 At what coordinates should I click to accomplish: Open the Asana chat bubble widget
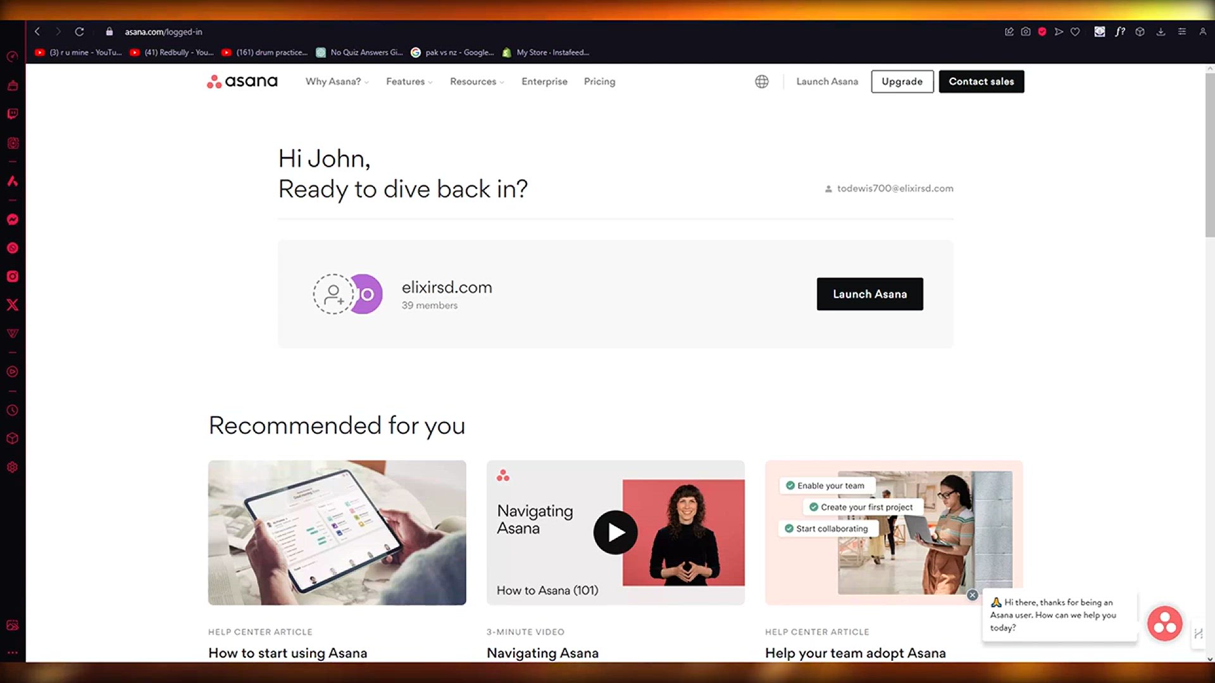[1165, 624]
